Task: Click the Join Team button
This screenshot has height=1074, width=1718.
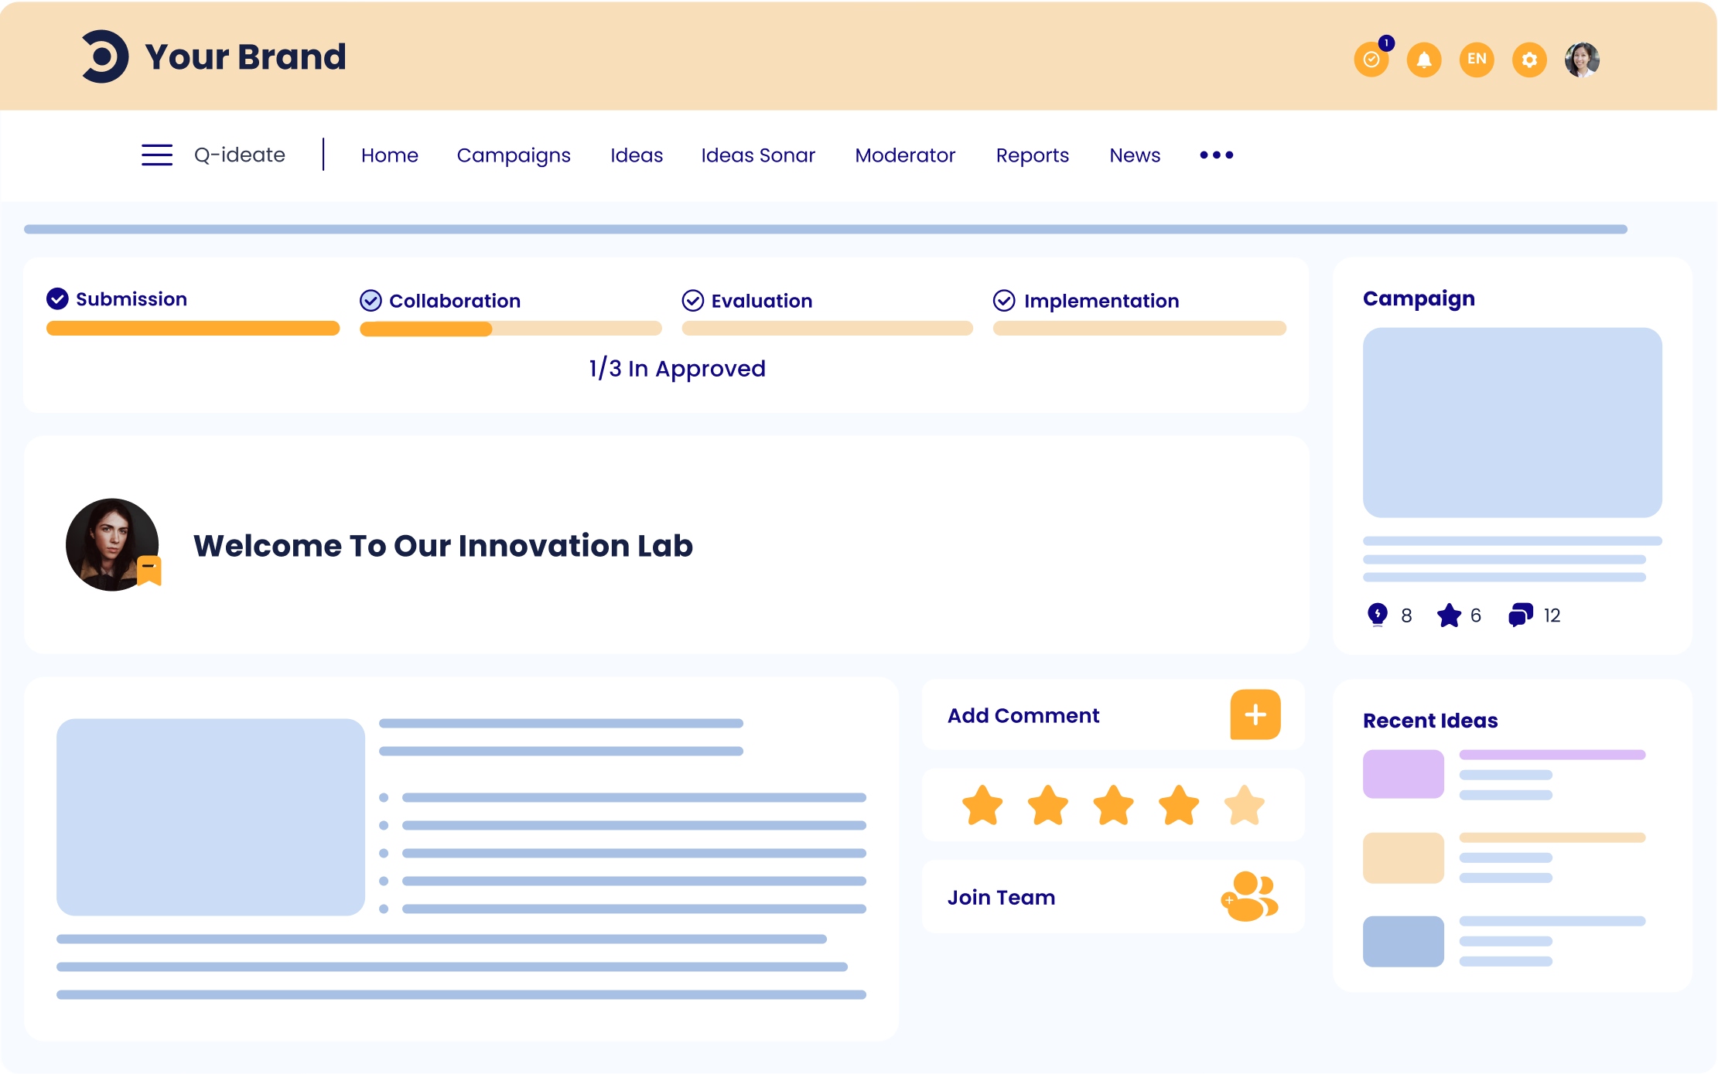Action: pyautogui.click(x=1109, y=897)
